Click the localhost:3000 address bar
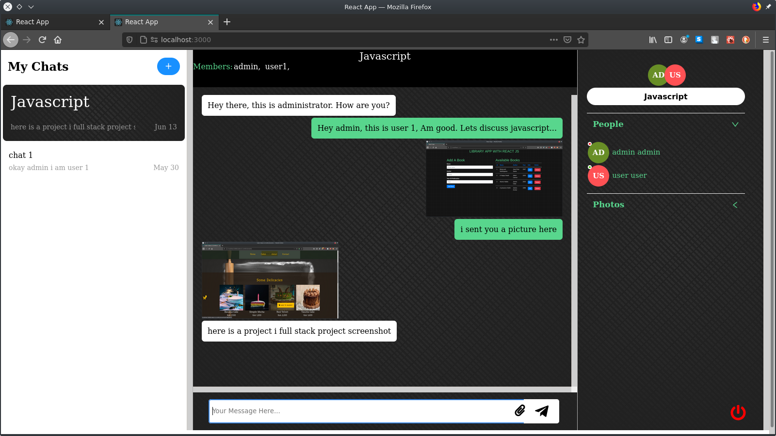The image size is (776, 436). tap(354, 40)
